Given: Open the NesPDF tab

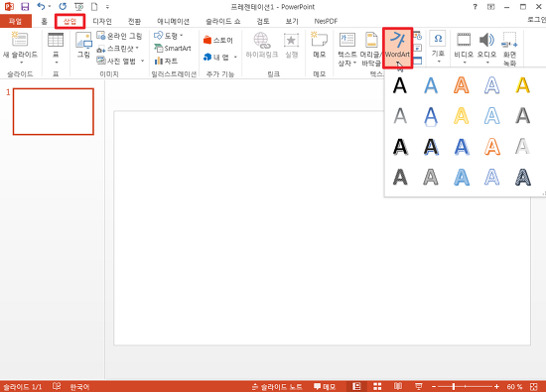Looking at the screenshot, I should point(326,21).
